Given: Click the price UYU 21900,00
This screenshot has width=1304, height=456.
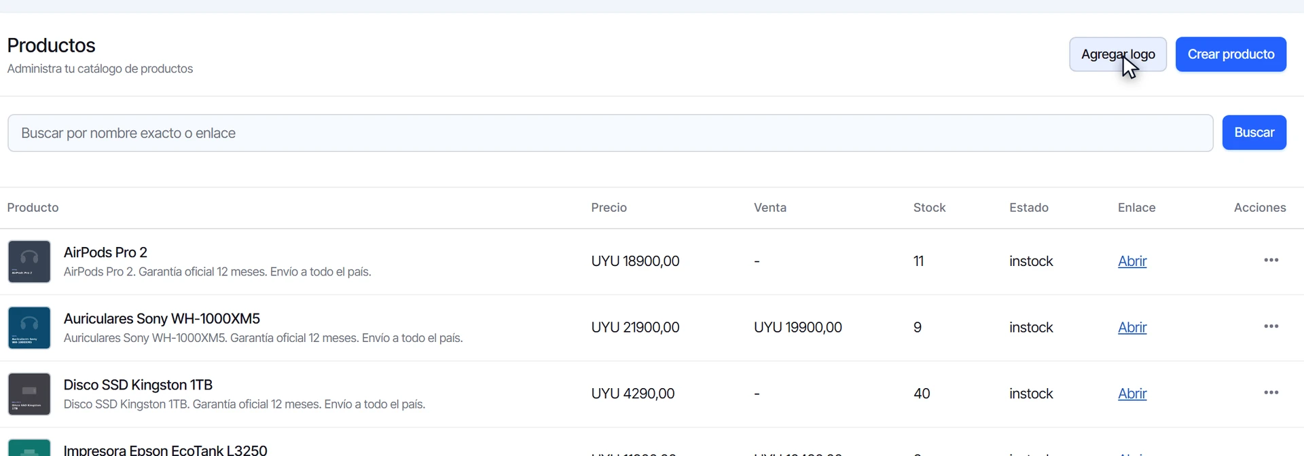Looking at the screenshot, I should point(635,328).
